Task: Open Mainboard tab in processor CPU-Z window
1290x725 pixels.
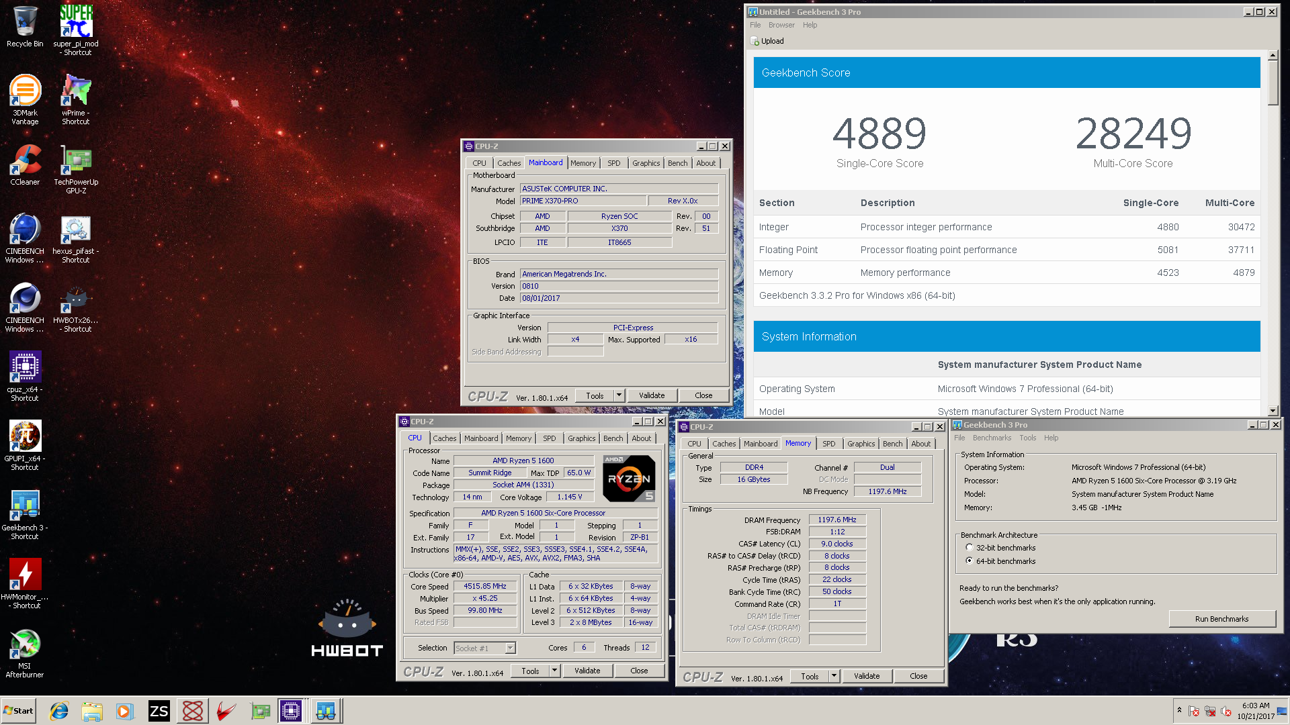Action: (x=481, y=438)
